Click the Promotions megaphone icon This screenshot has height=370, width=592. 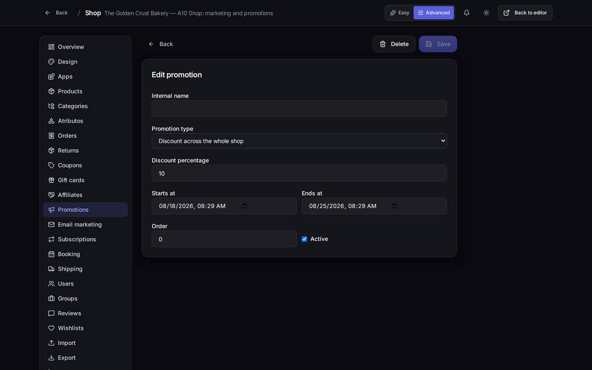(x=51, y=210)
